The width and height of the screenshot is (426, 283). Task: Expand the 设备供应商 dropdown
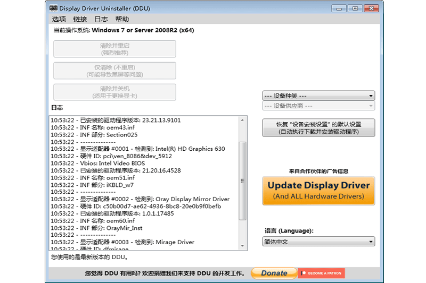point(318,106)
